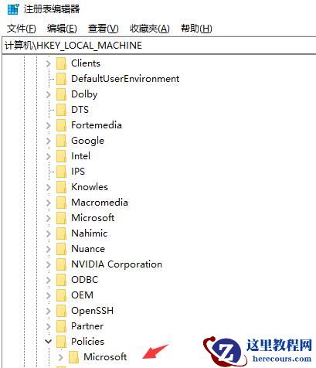
Task: Expand the Partner key
Action: point(48,326)
